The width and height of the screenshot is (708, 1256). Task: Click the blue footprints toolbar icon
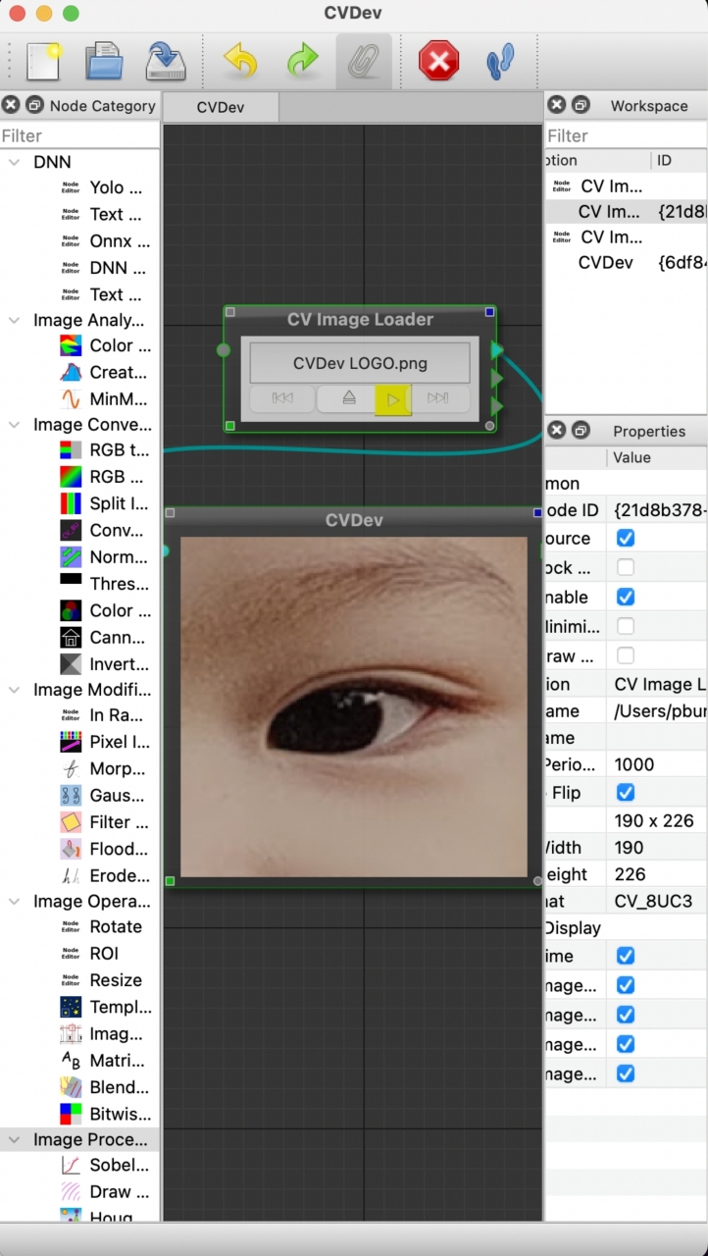coord(501,62)
